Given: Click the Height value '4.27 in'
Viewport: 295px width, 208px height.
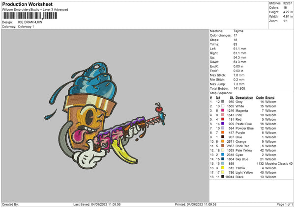Looking at the screenshot, I should [288, 12].
